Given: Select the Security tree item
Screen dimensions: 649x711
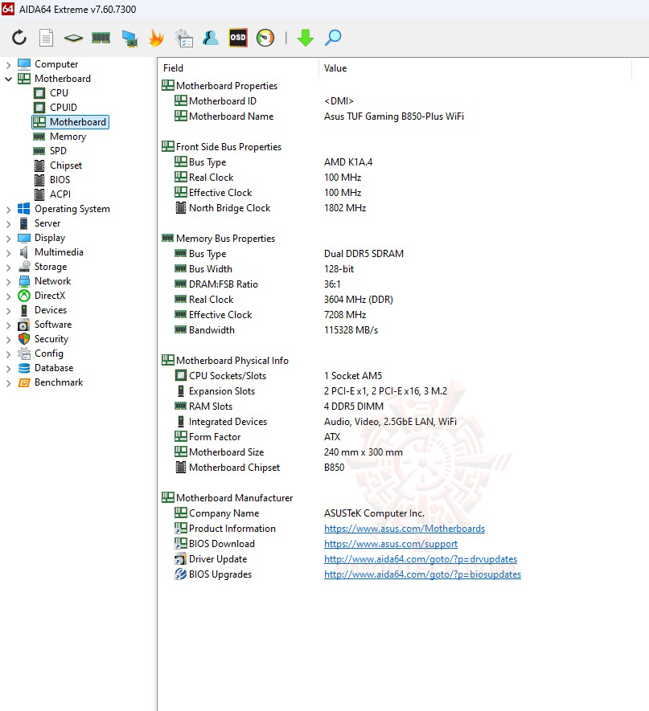Looking at the screenshot, I should pyautogui.click(x=51, y=339).
